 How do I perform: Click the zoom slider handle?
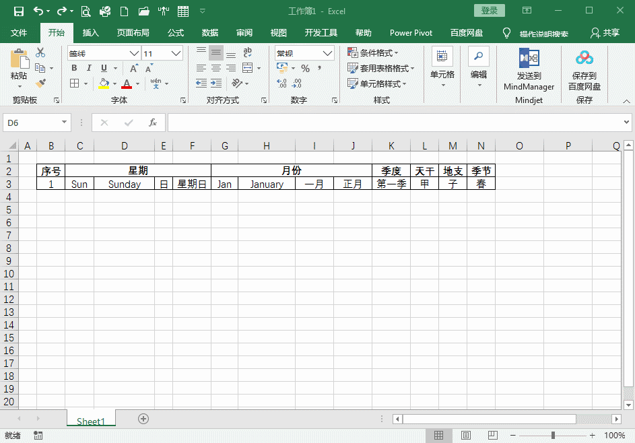click(x=553, y=436)
